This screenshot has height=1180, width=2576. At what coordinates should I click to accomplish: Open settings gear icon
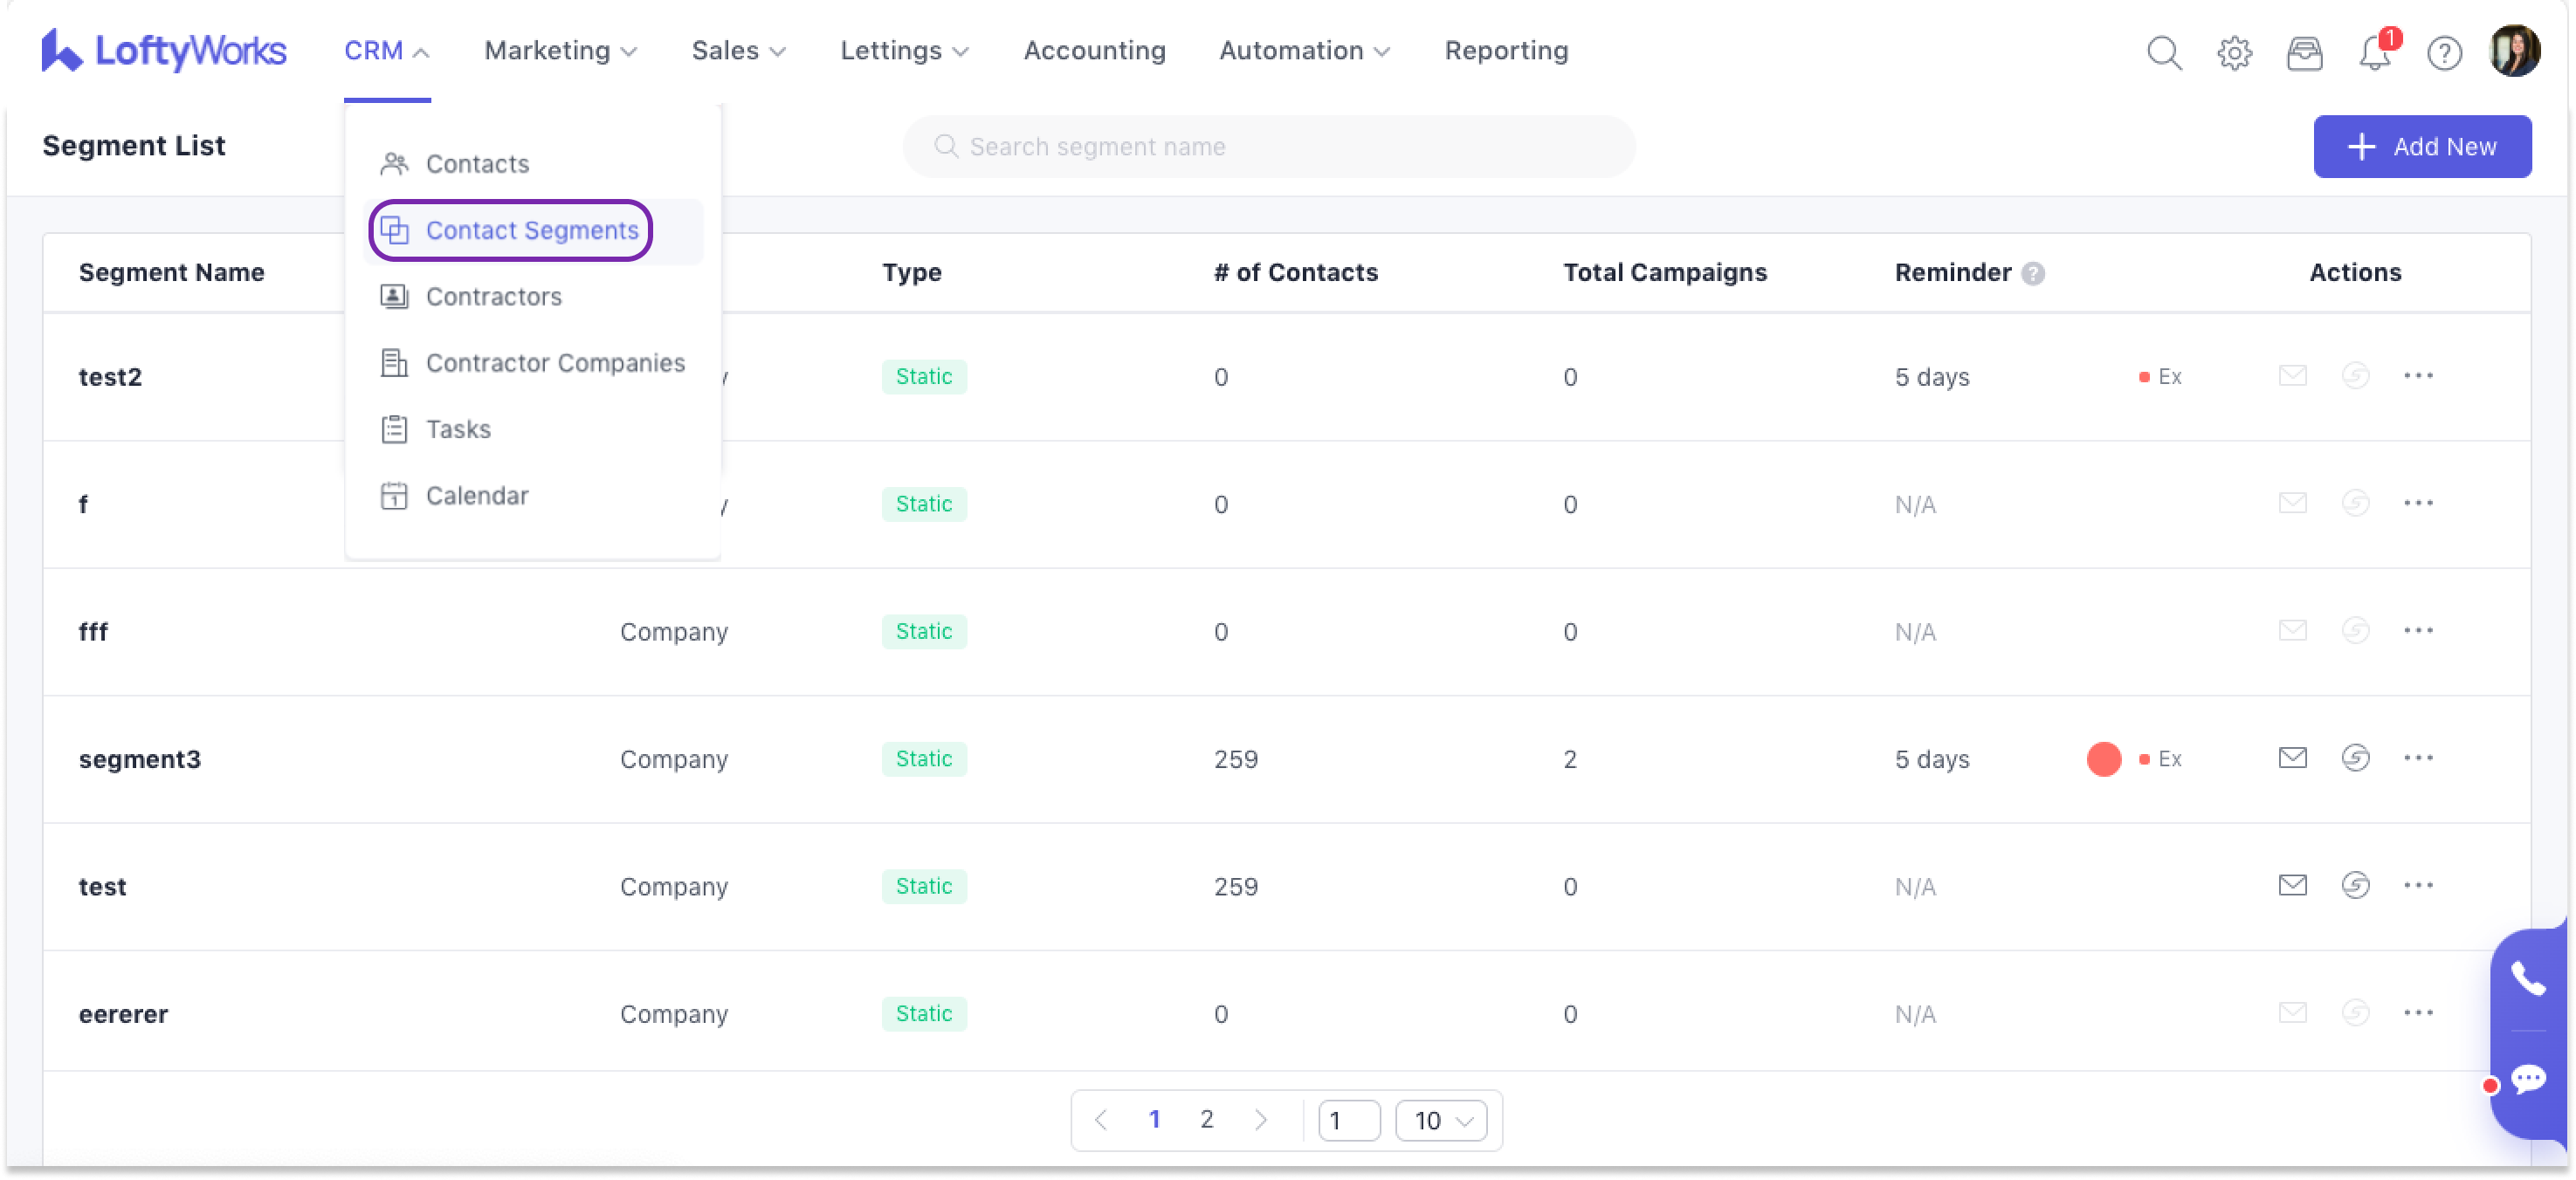pos(2234,52)
